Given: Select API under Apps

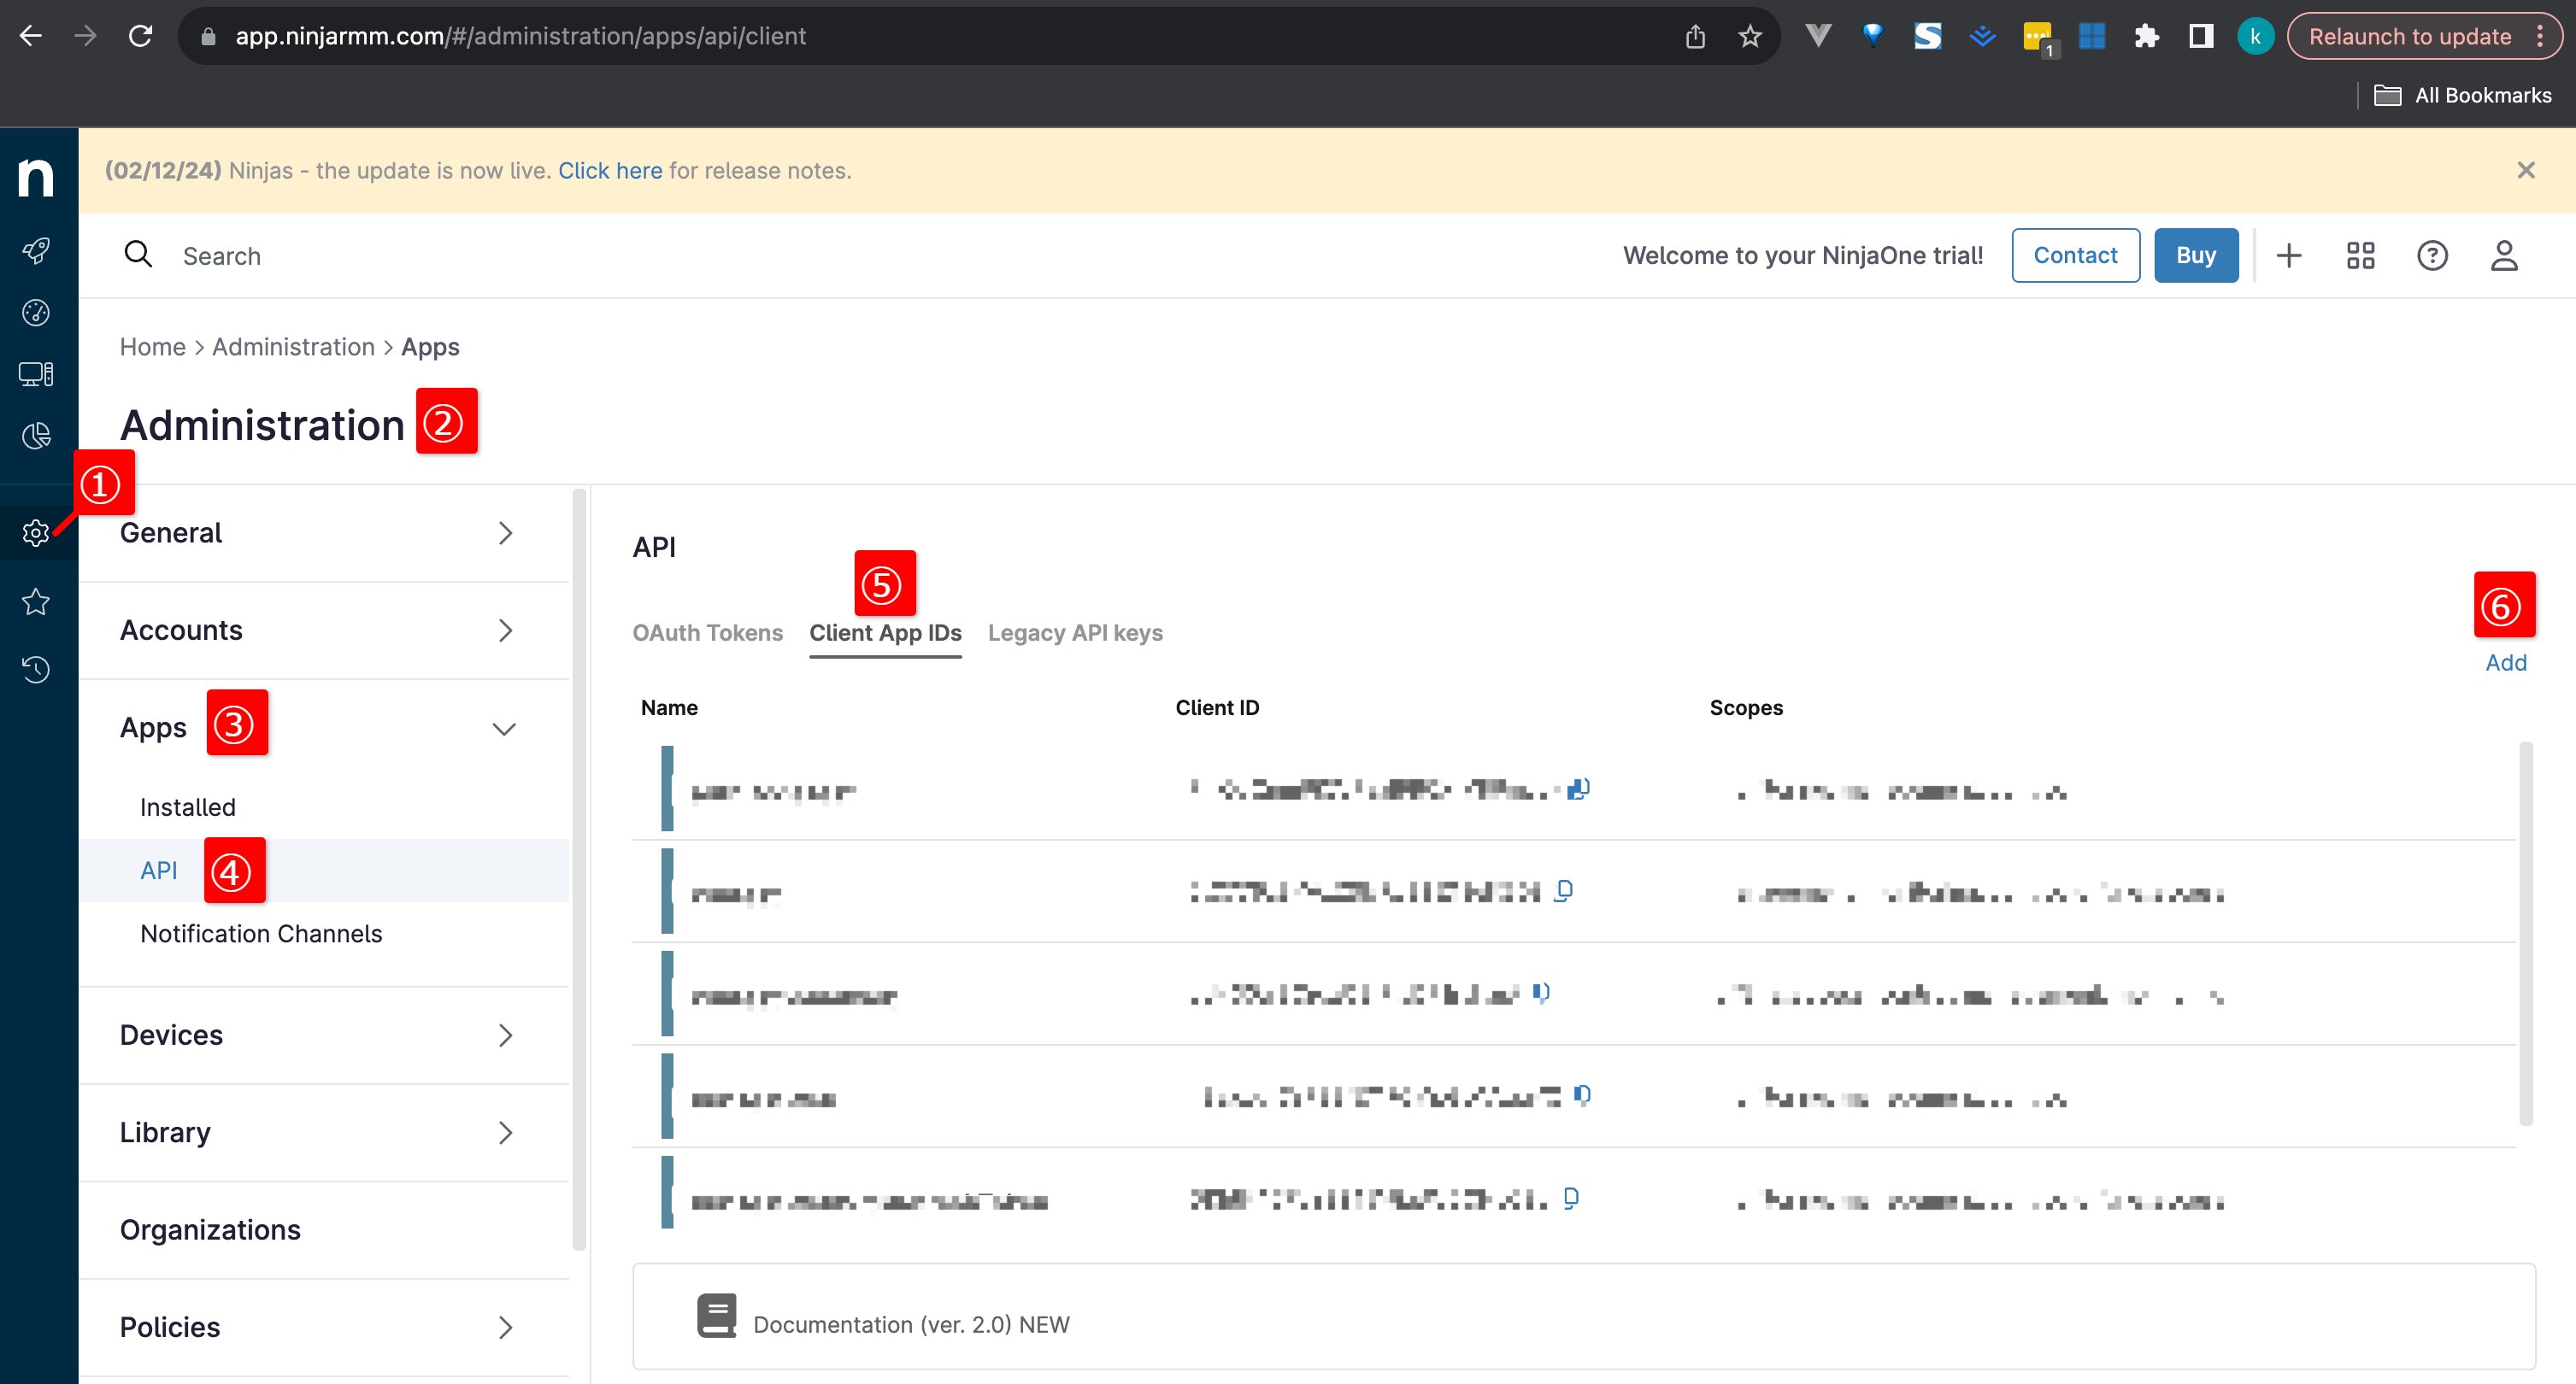Looking at the screenshot, I should [159, 871].
